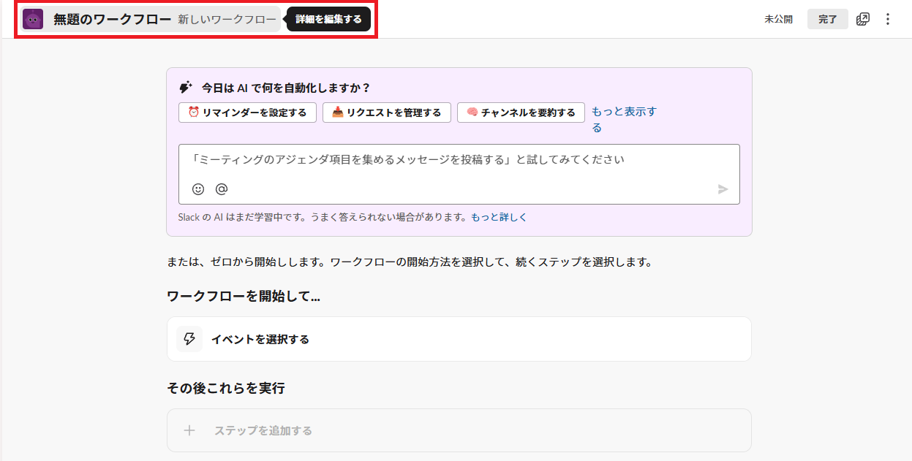Click the もっと表示する link
912x461 pixels.
(x=624, y=120)
